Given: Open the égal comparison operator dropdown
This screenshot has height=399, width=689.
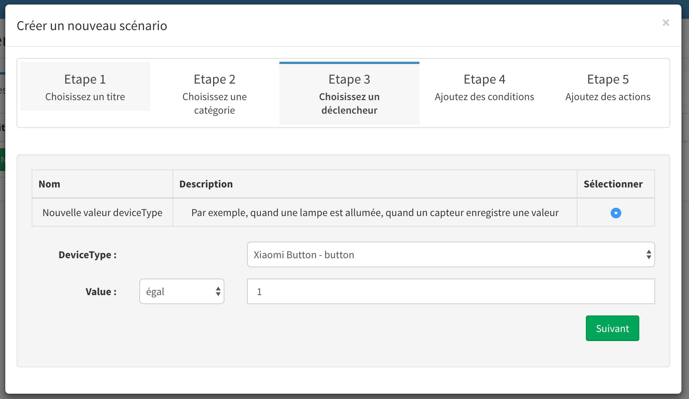Looking at the screenshot, I should [x=182, y=292].
